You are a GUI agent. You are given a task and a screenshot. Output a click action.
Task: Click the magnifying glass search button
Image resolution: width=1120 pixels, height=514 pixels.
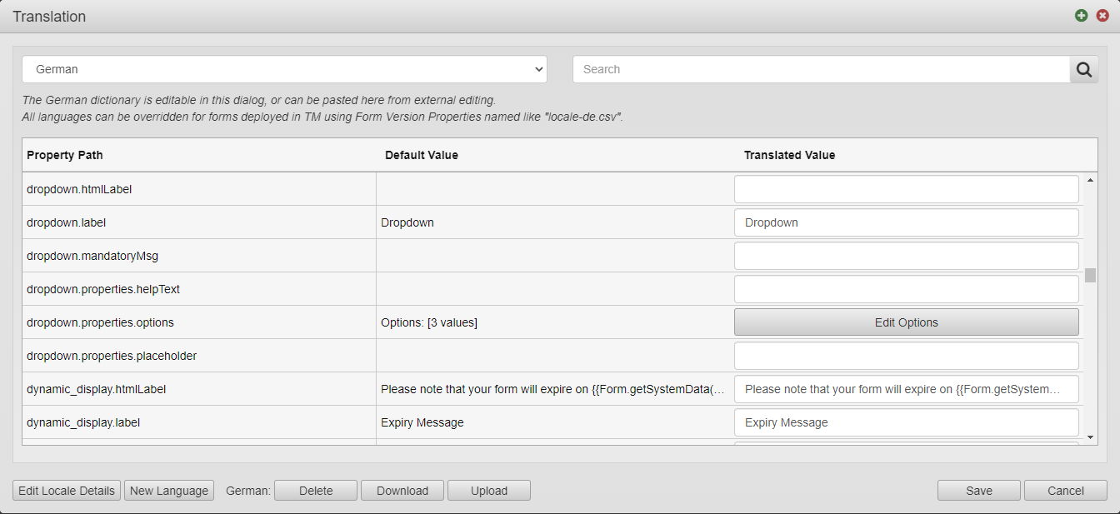(x=1083, y=70)
